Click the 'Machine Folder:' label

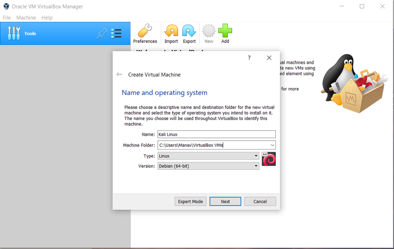point(139,145)
